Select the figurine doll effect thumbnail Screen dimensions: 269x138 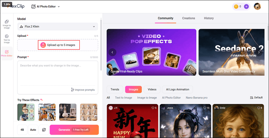68,112
